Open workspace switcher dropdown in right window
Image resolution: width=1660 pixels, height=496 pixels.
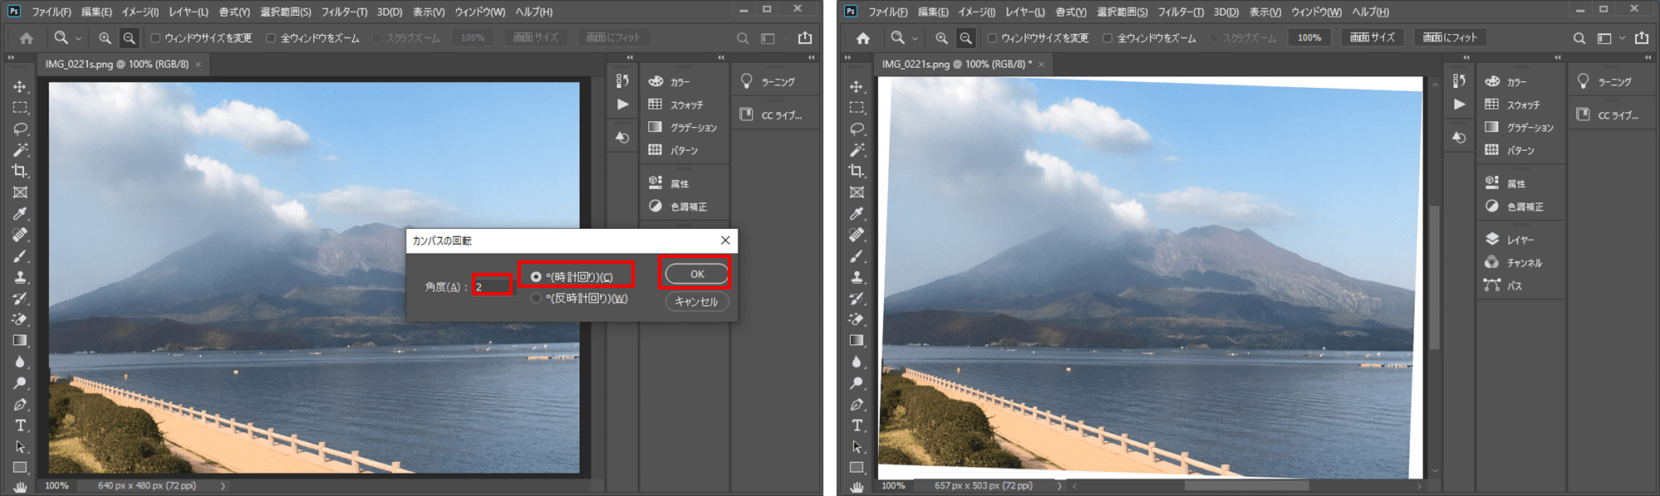pyautogui.click(x=1622, y=38)
